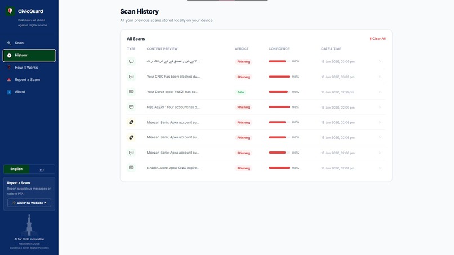Image resolution: width=454 pixels, height=255 pixels.
Task: Click the Clear All button
Action: coord(377,39)
